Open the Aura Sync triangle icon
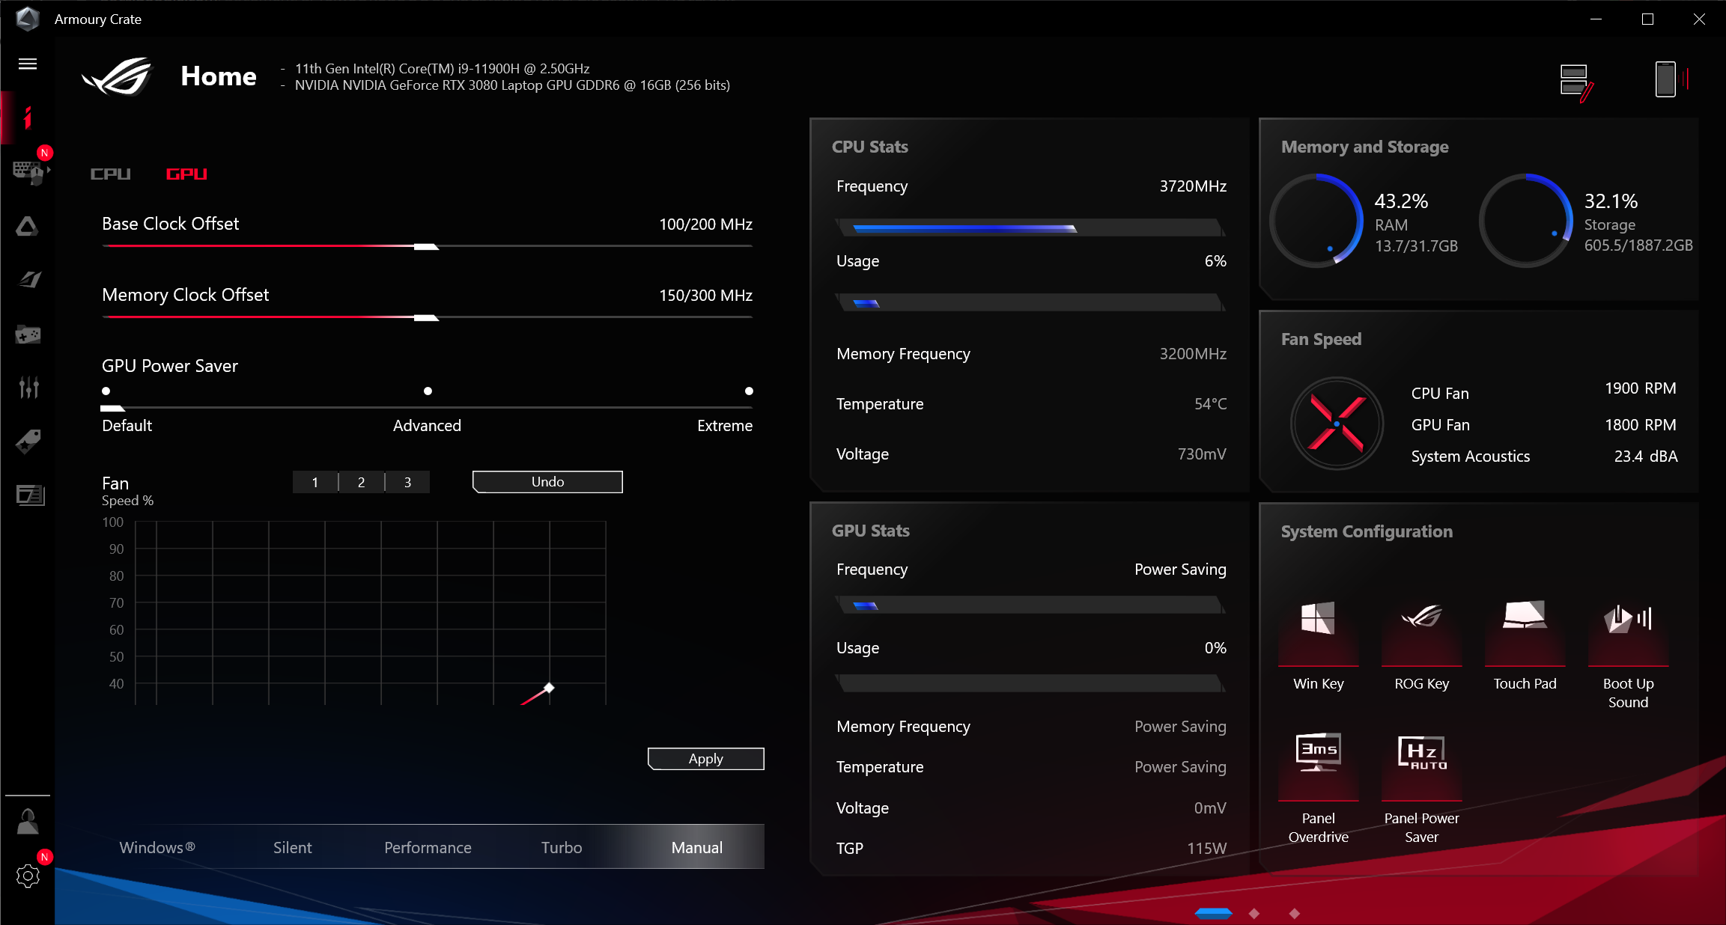 (x=28, y=226)
